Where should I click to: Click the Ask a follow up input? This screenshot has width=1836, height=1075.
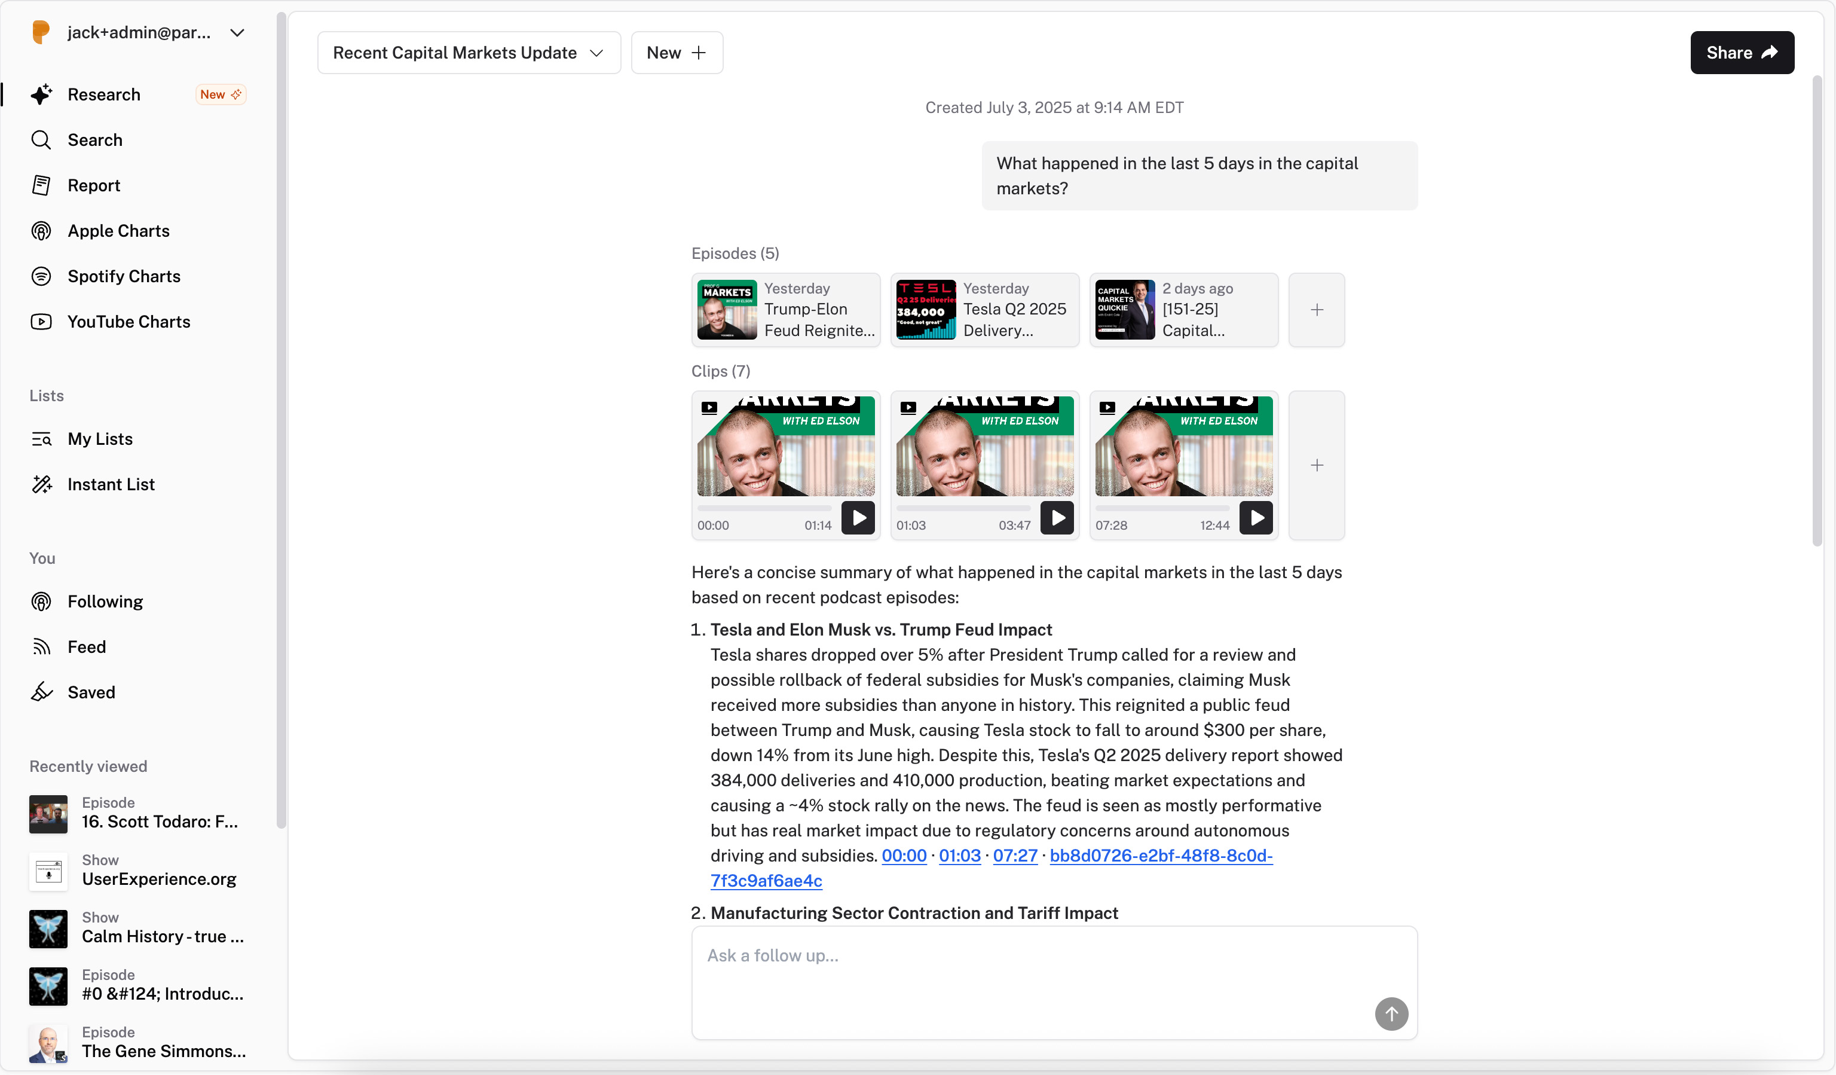pos(1054,982)
